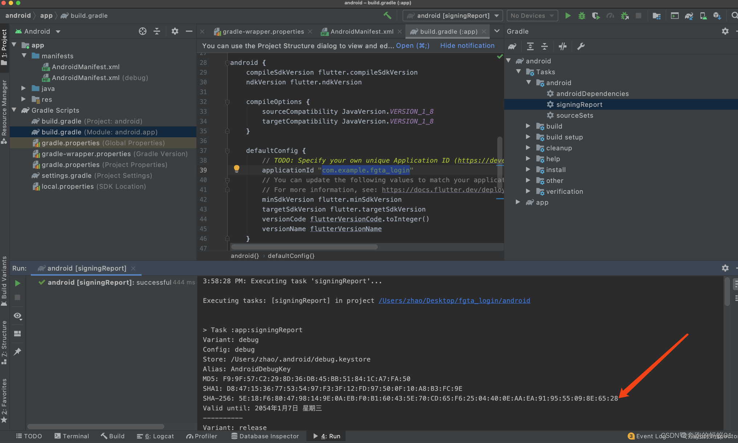Pin the Run tab with pin icon

click(17, 351)
